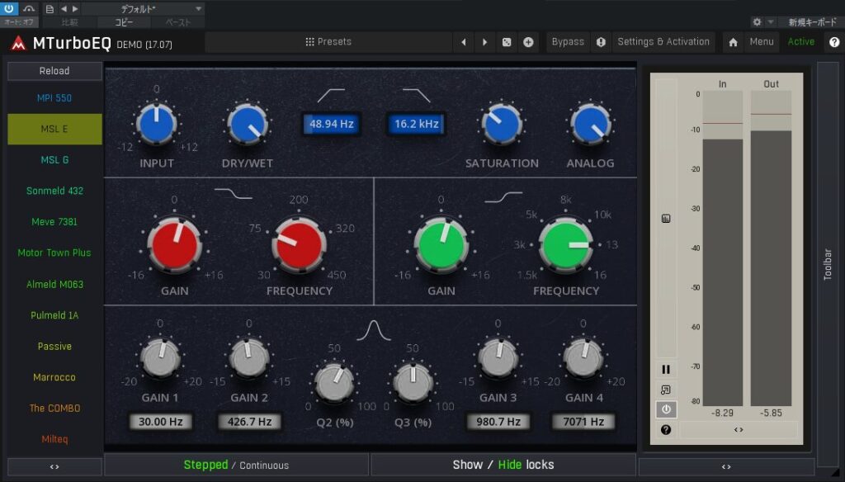Switch knob mode to Continuous

(x=264, y=465)
